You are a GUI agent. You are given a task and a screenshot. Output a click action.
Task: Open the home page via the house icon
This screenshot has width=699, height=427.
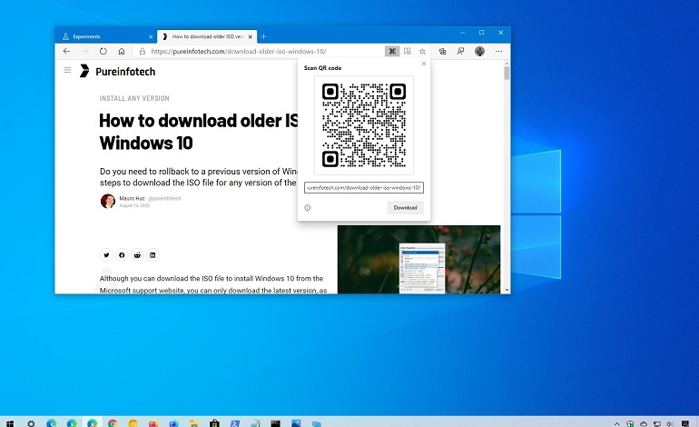point(122,51)
